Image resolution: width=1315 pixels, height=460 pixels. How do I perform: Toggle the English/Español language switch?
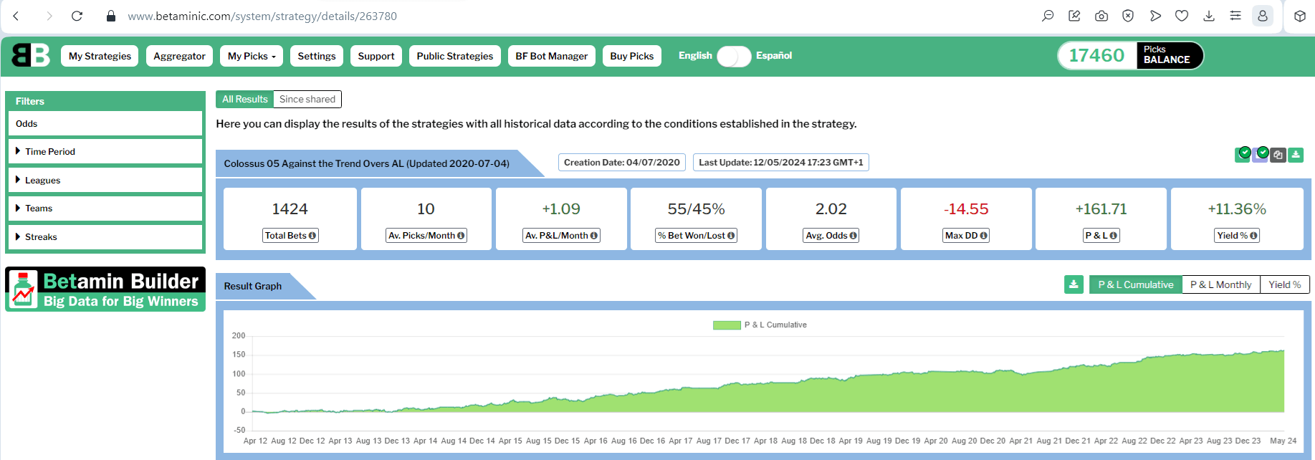click(734, 56)
